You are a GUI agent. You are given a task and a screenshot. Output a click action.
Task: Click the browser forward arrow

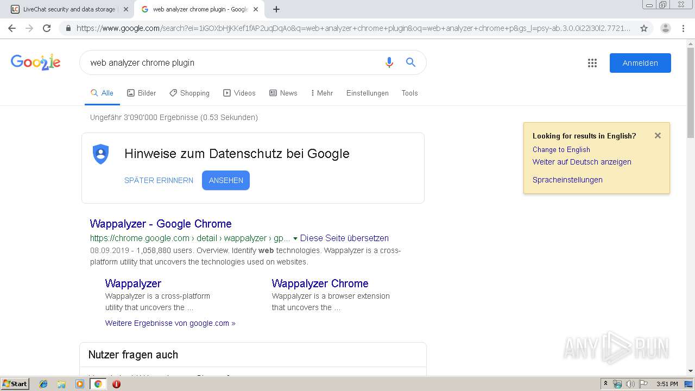click(29, 28)
